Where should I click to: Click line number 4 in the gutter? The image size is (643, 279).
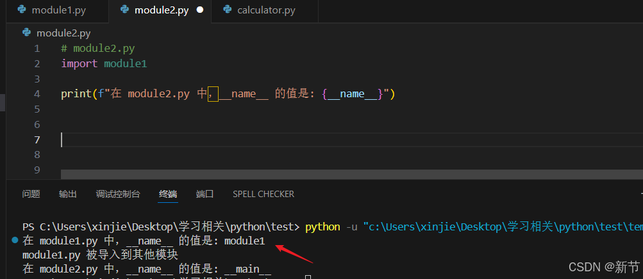pos(37,94)
